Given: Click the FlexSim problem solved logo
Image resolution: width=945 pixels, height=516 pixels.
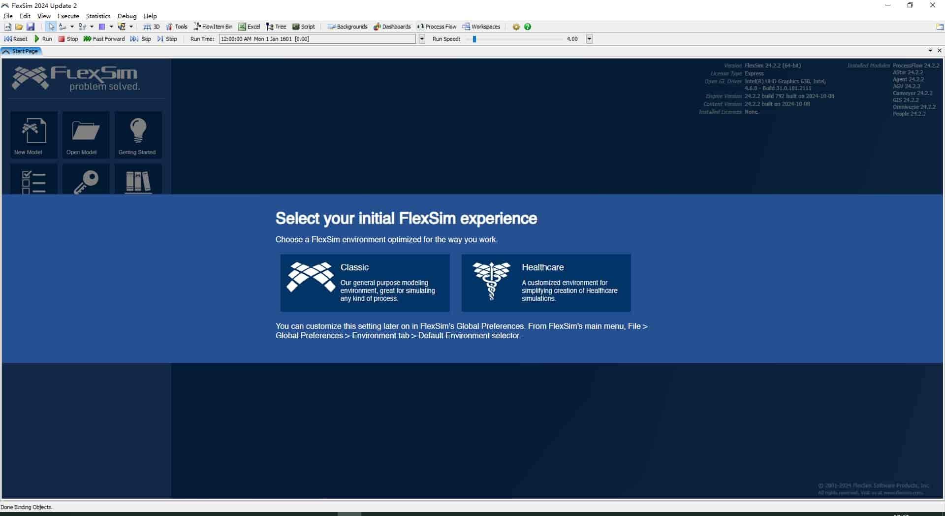Looking at the screenshot, I should click(76, 79).
